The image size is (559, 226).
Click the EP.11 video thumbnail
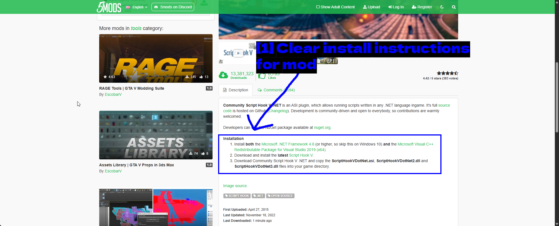point(328,61)
